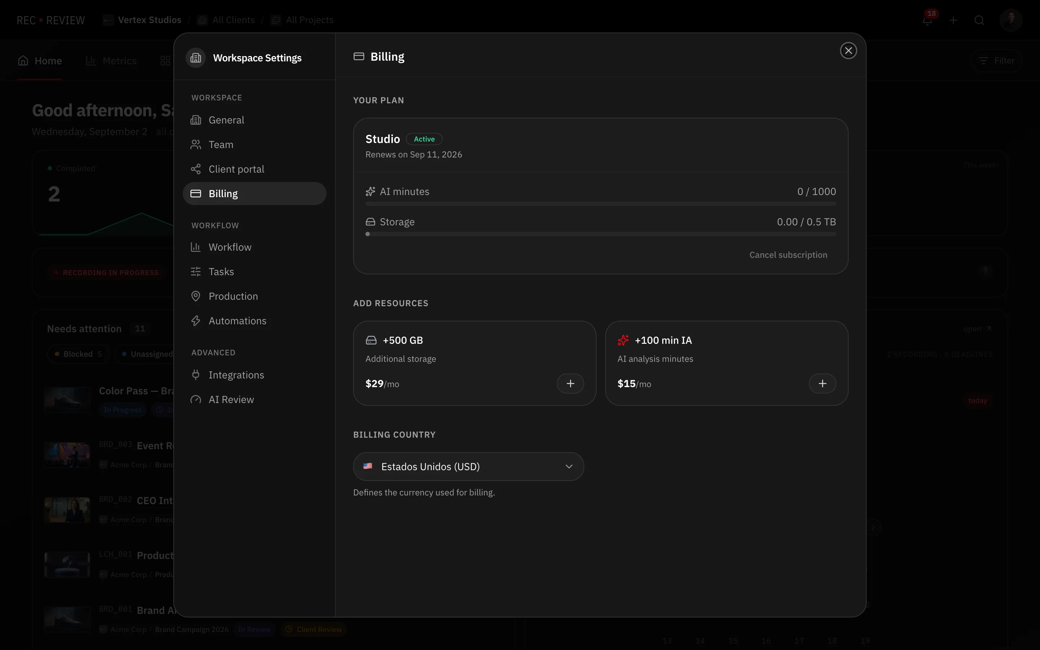Switch to Home tab in background
Screen dimensions: 1040x650
39,61
